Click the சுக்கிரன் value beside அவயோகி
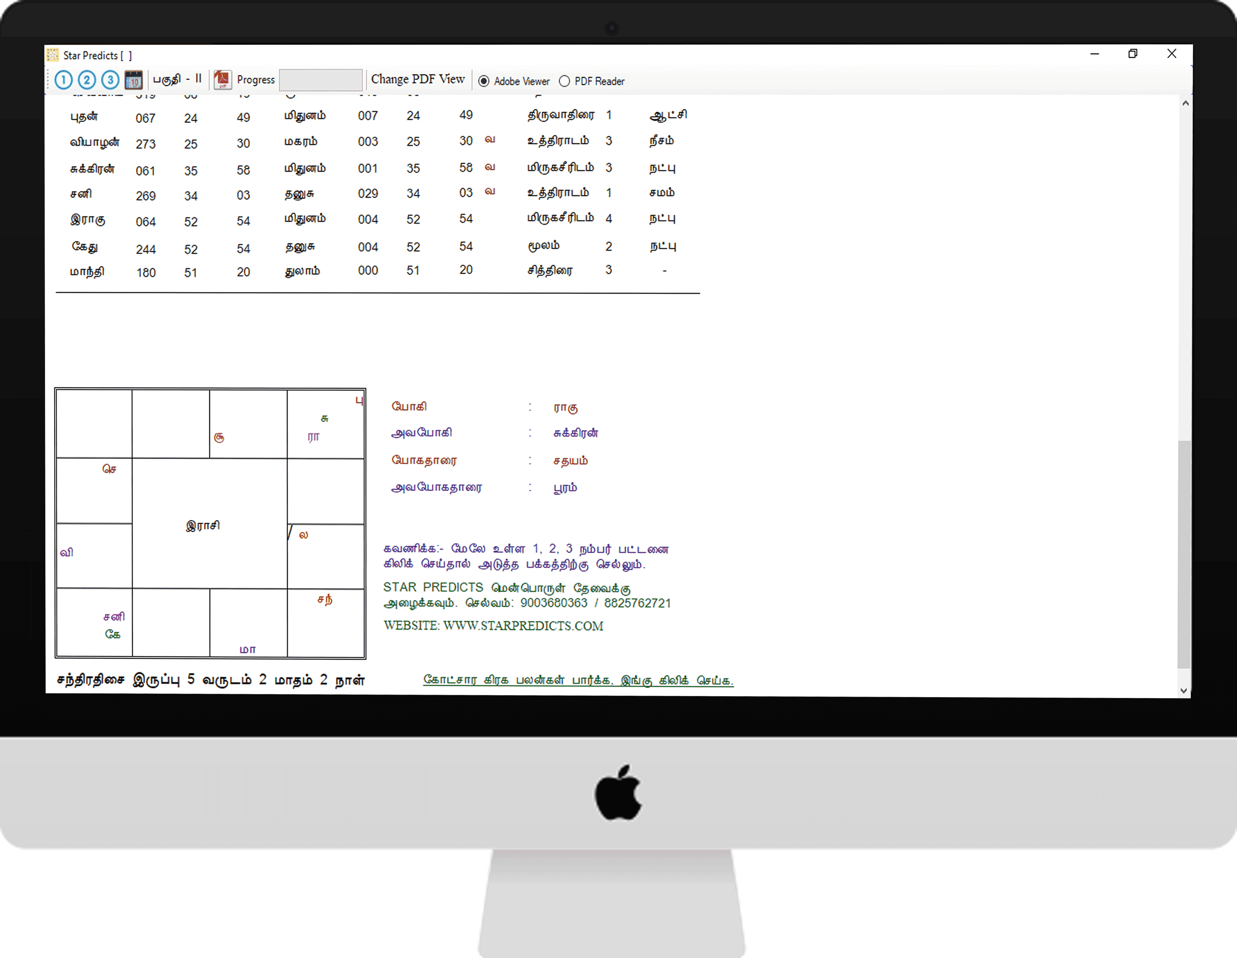 pyautogui.click(x=576, y=433)
